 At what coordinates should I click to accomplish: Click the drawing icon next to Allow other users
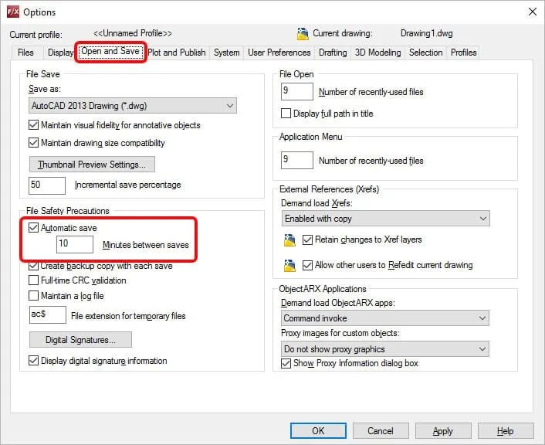289,266
